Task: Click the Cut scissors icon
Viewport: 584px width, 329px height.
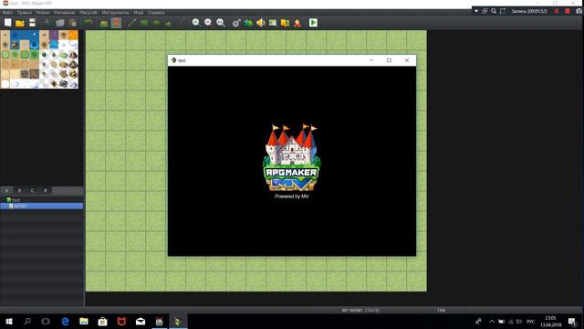Action: (x=47, y=23)
